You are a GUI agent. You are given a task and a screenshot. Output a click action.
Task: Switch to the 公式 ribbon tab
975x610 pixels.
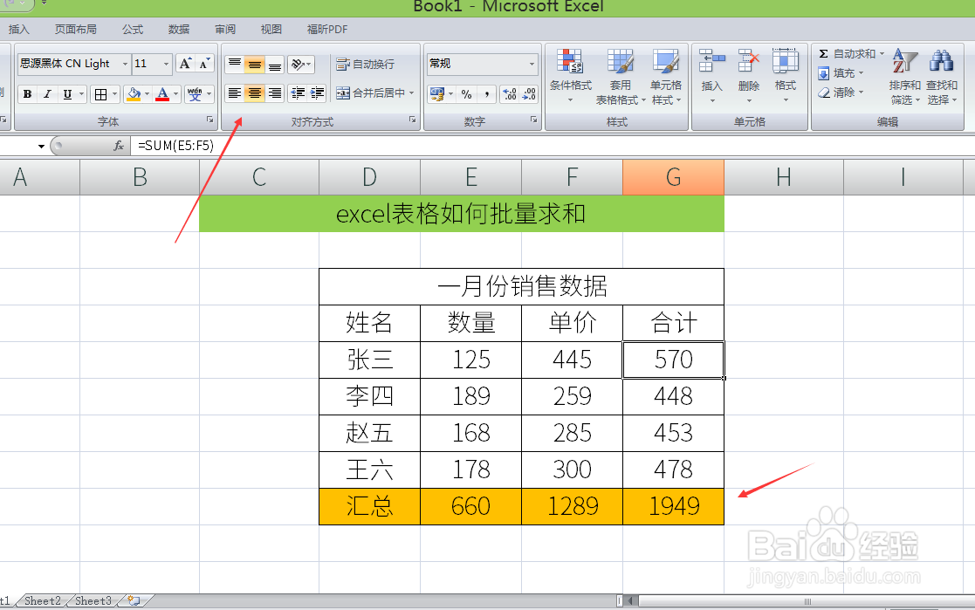[x=132, y=28]
